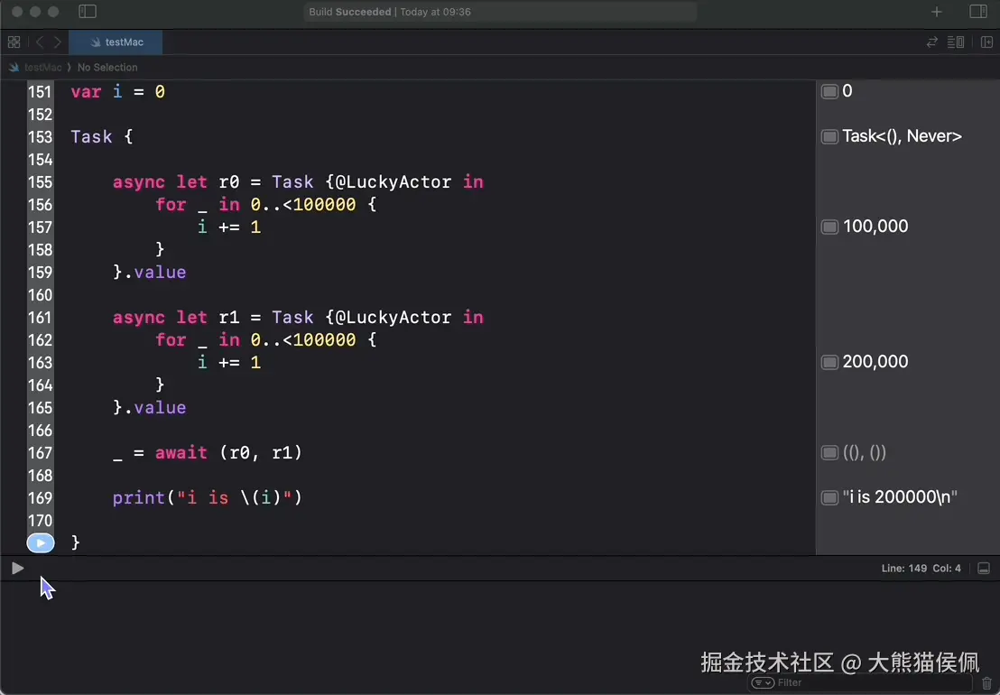Show quick look for 200,000 result
Viewport: 1000px width, 695px height.
[829, 362]
